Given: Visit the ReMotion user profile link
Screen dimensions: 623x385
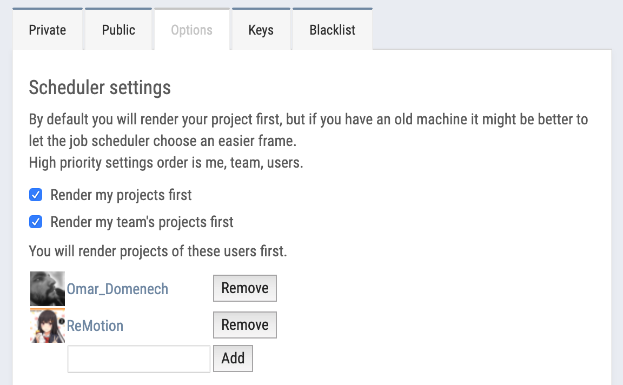Looking at the screenshot, I should coord(95,326).
